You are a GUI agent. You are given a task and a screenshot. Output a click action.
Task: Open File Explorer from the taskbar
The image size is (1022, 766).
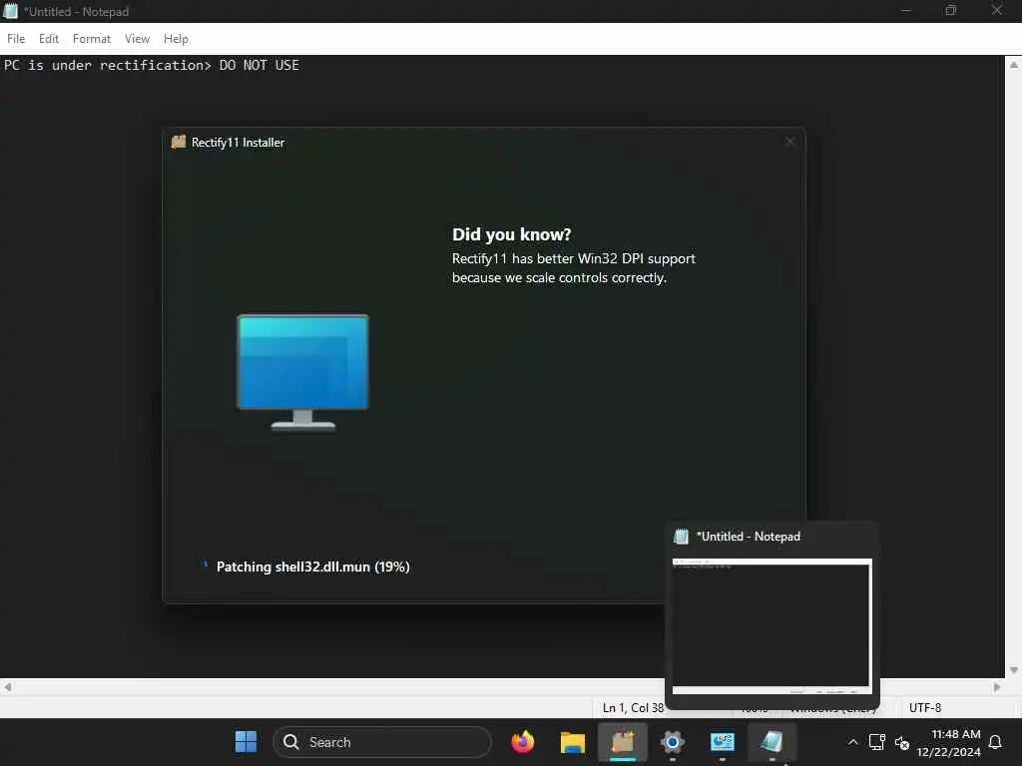click(573, 742)
